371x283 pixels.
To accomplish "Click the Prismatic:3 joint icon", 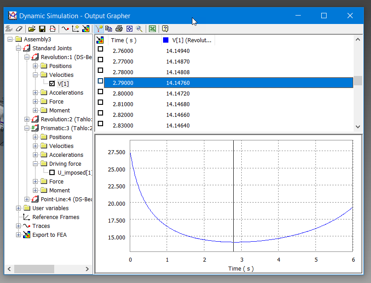I will coord(35,128).
